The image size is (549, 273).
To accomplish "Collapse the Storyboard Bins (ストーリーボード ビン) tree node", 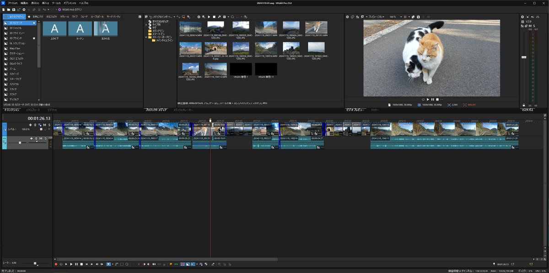I will pyautogui.click(x=146, y=37).
